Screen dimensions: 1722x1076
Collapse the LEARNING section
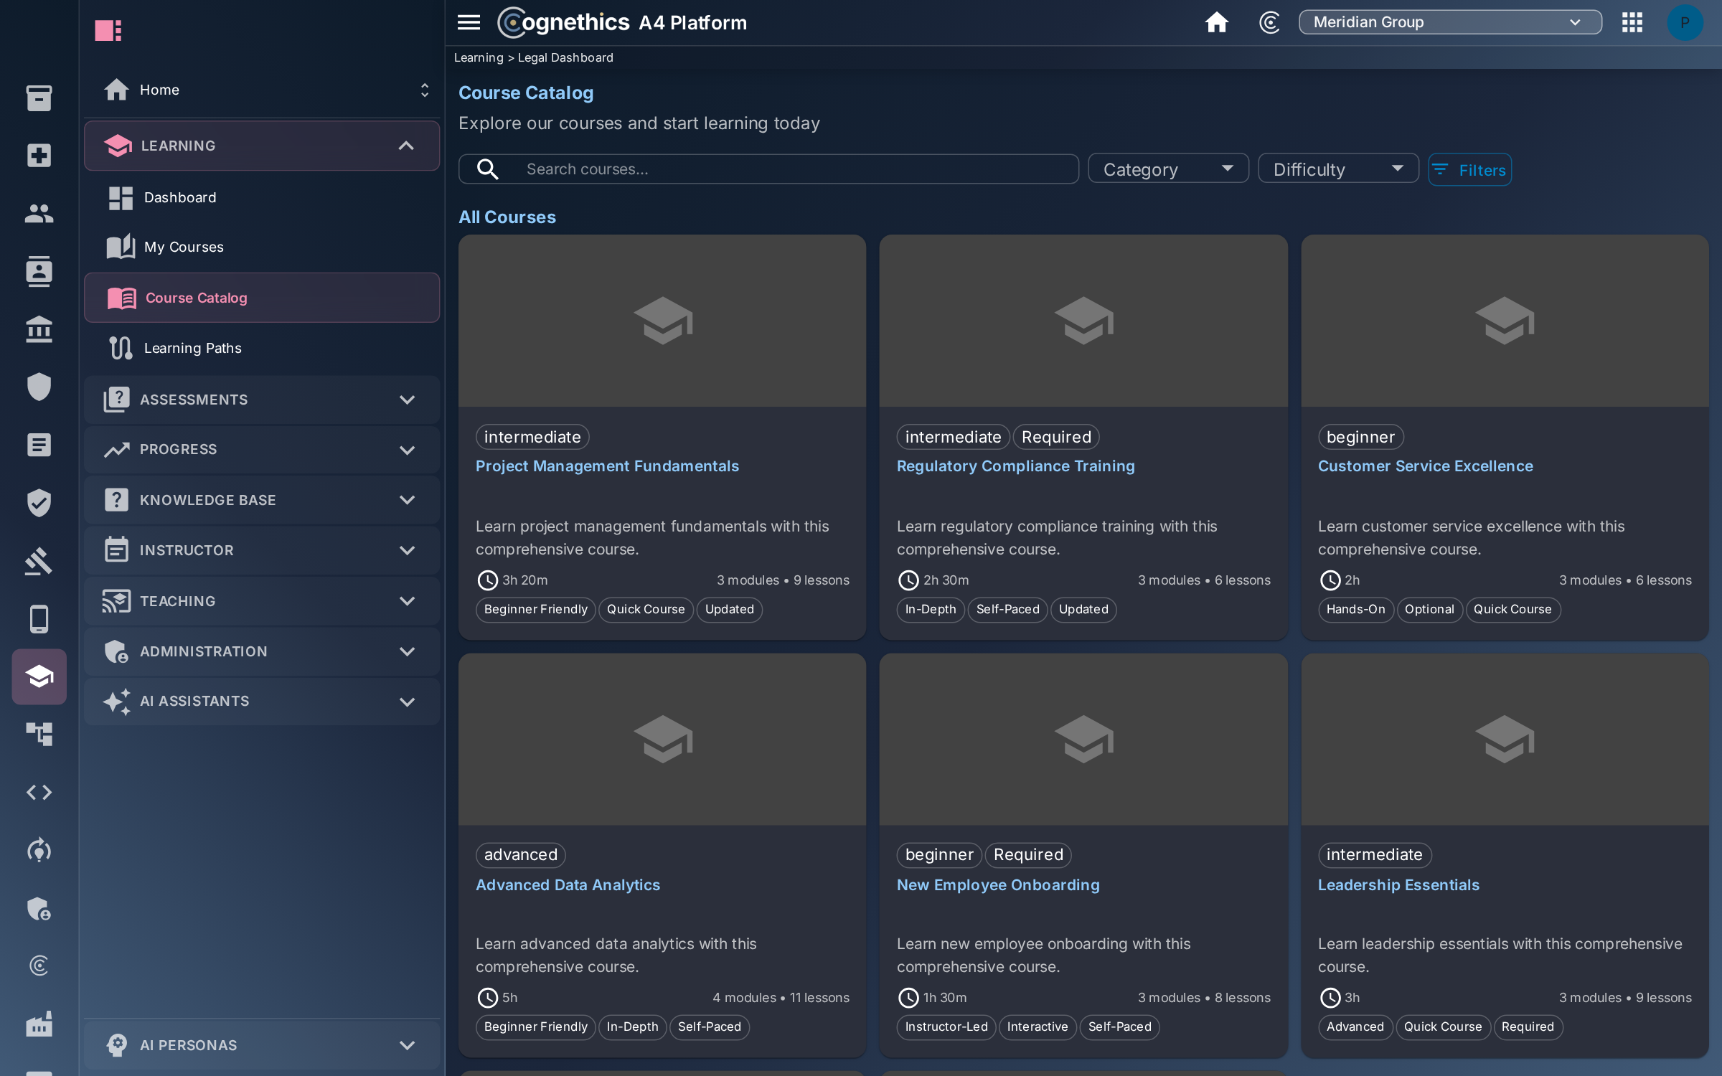262,146
